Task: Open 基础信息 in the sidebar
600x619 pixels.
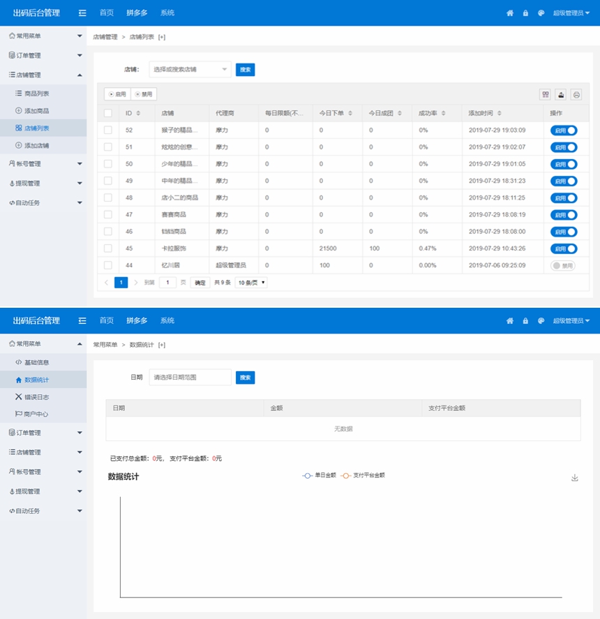Action: pos(36,363)
